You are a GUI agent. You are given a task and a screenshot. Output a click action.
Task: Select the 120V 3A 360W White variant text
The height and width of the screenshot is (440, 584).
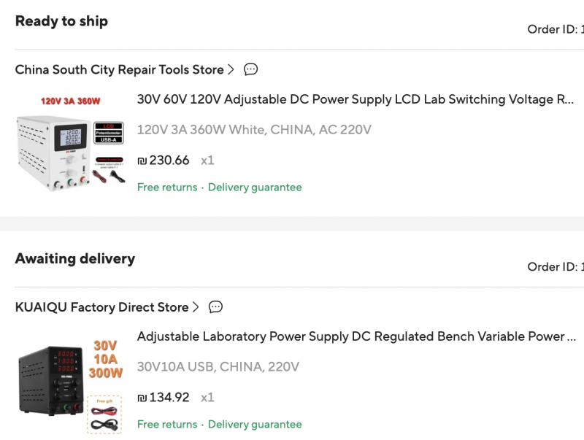point(254,130)
